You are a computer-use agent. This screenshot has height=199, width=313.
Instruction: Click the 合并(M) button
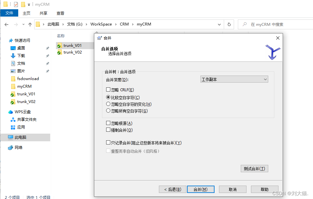[200, 189]
